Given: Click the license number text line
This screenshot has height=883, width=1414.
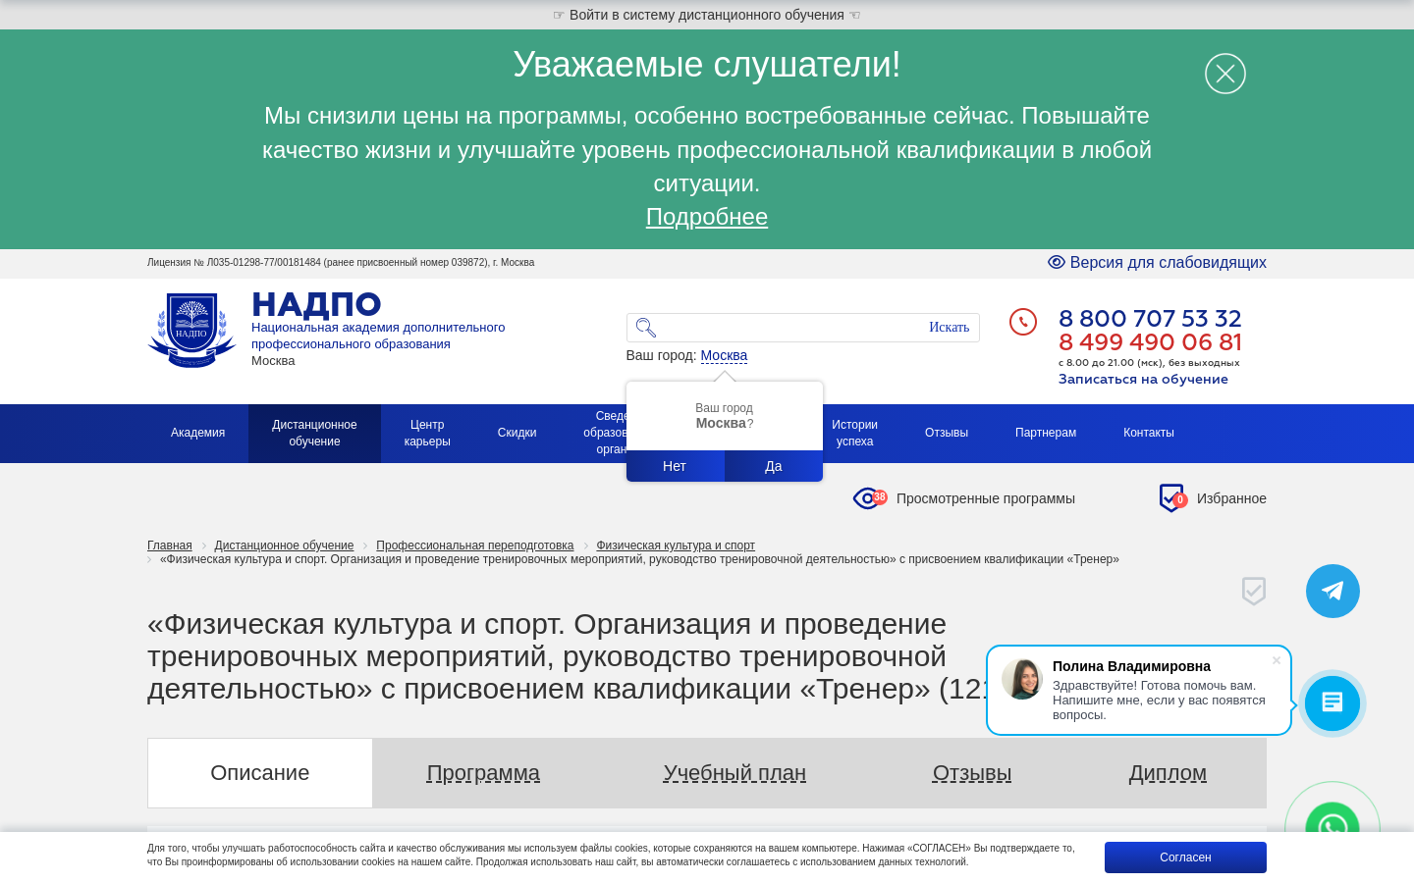Looking at the screenshot, I should pos(341,262).
